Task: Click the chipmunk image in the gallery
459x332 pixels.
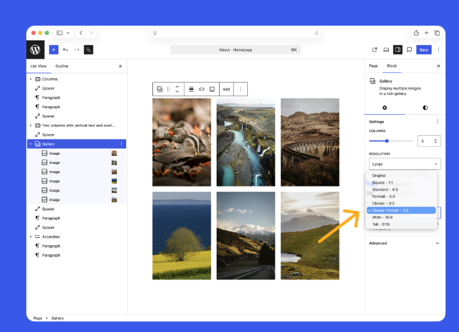Action: [x=182, y=142]
